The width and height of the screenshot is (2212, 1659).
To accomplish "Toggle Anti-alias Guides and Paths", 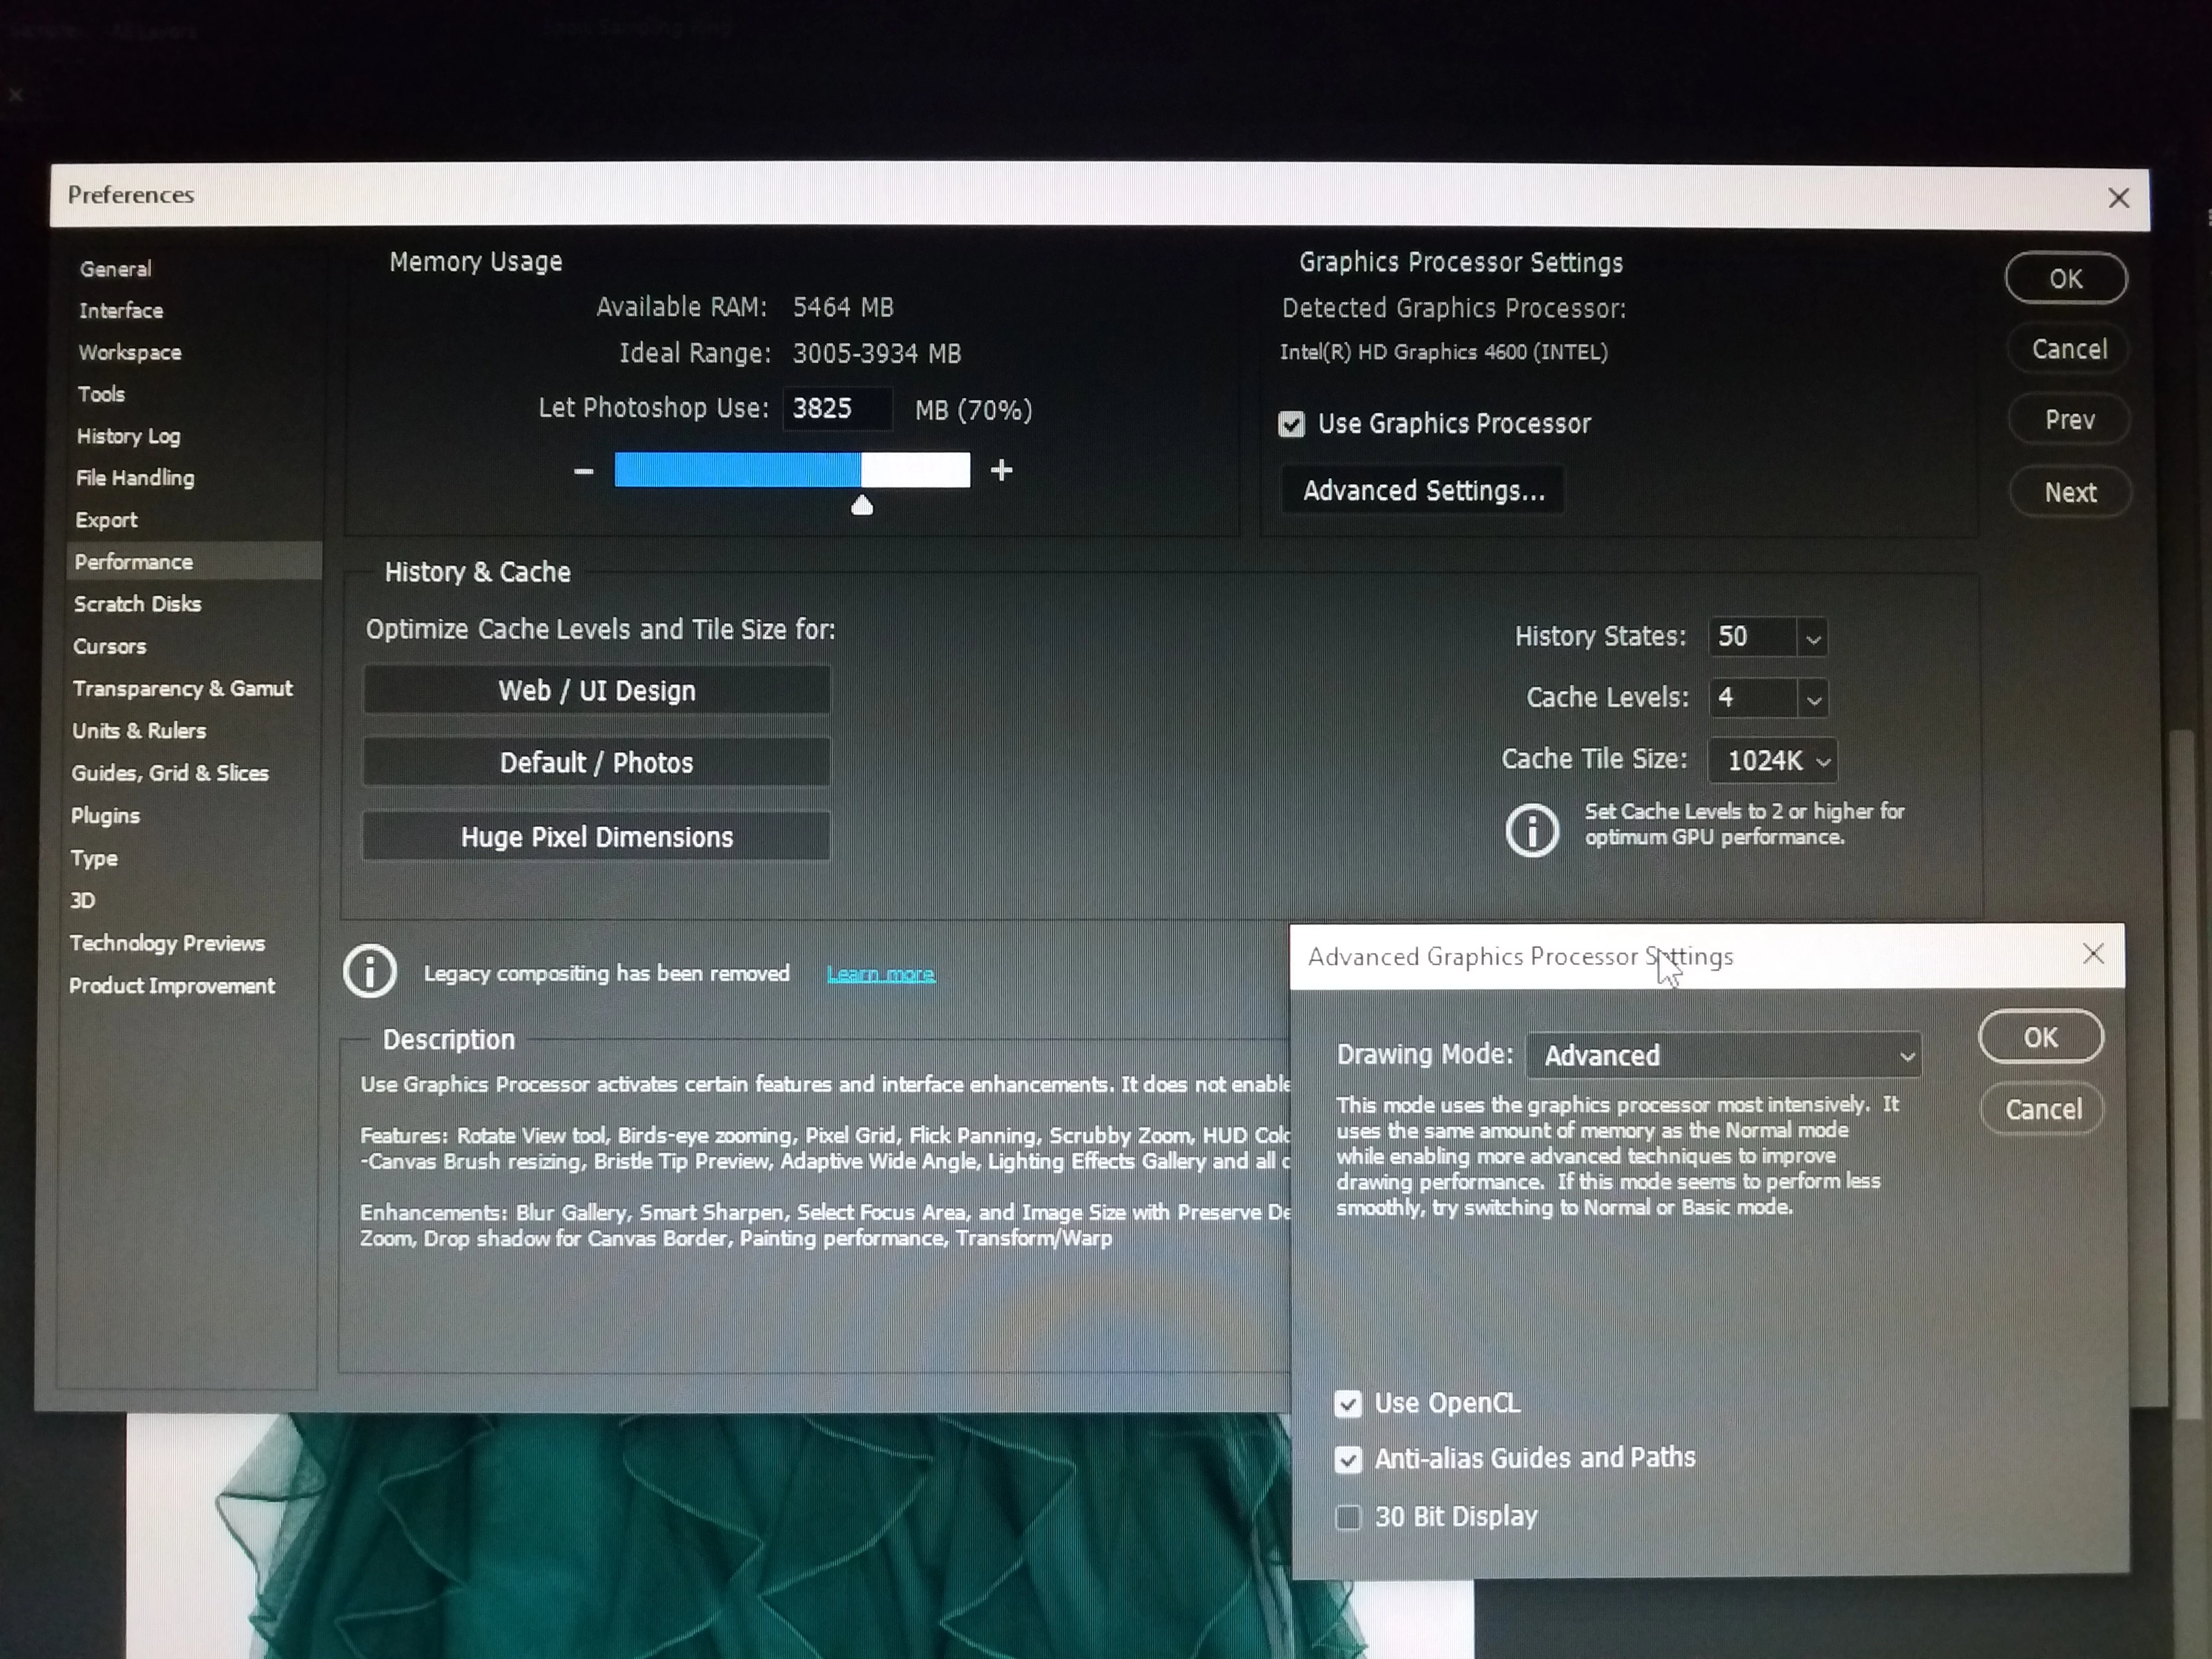I will coord(1348,1460).
